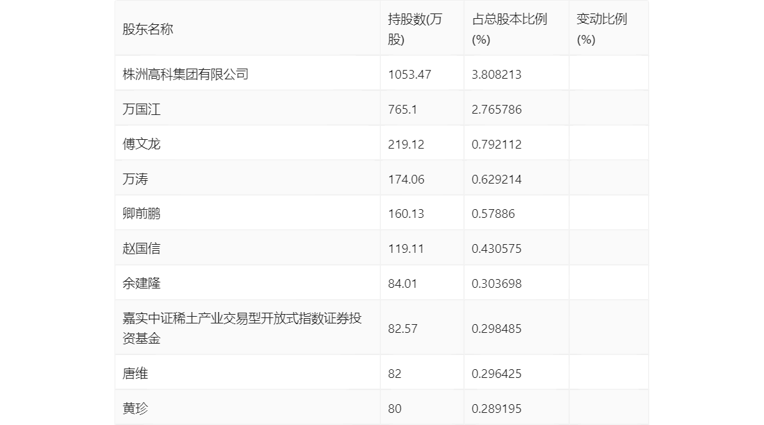Select the ratio value 0.296425
The width and height of the screenshot is (764, 425).
click(x=497, y=374)
